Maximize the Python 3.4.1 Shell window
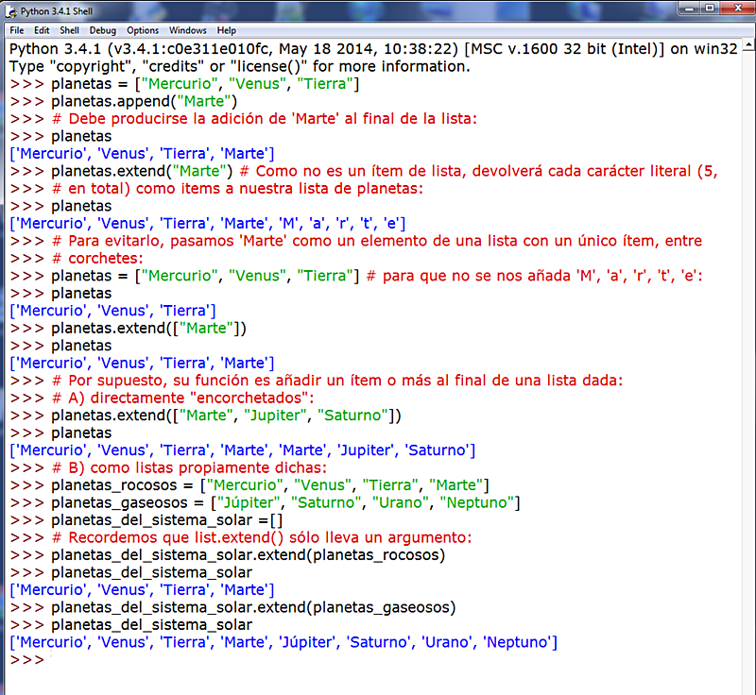Viewport: 756px width, 695px height. coord(710,8)
